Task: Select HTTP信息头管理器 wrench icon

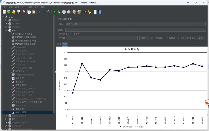Action: (x=13, y=34)
